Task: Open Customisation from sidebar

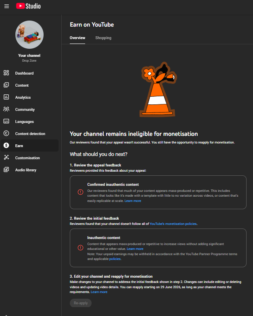Action: click(29, 158)
